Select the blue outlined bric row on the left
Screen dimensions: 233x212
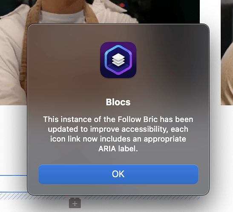(x=13, y=184)
